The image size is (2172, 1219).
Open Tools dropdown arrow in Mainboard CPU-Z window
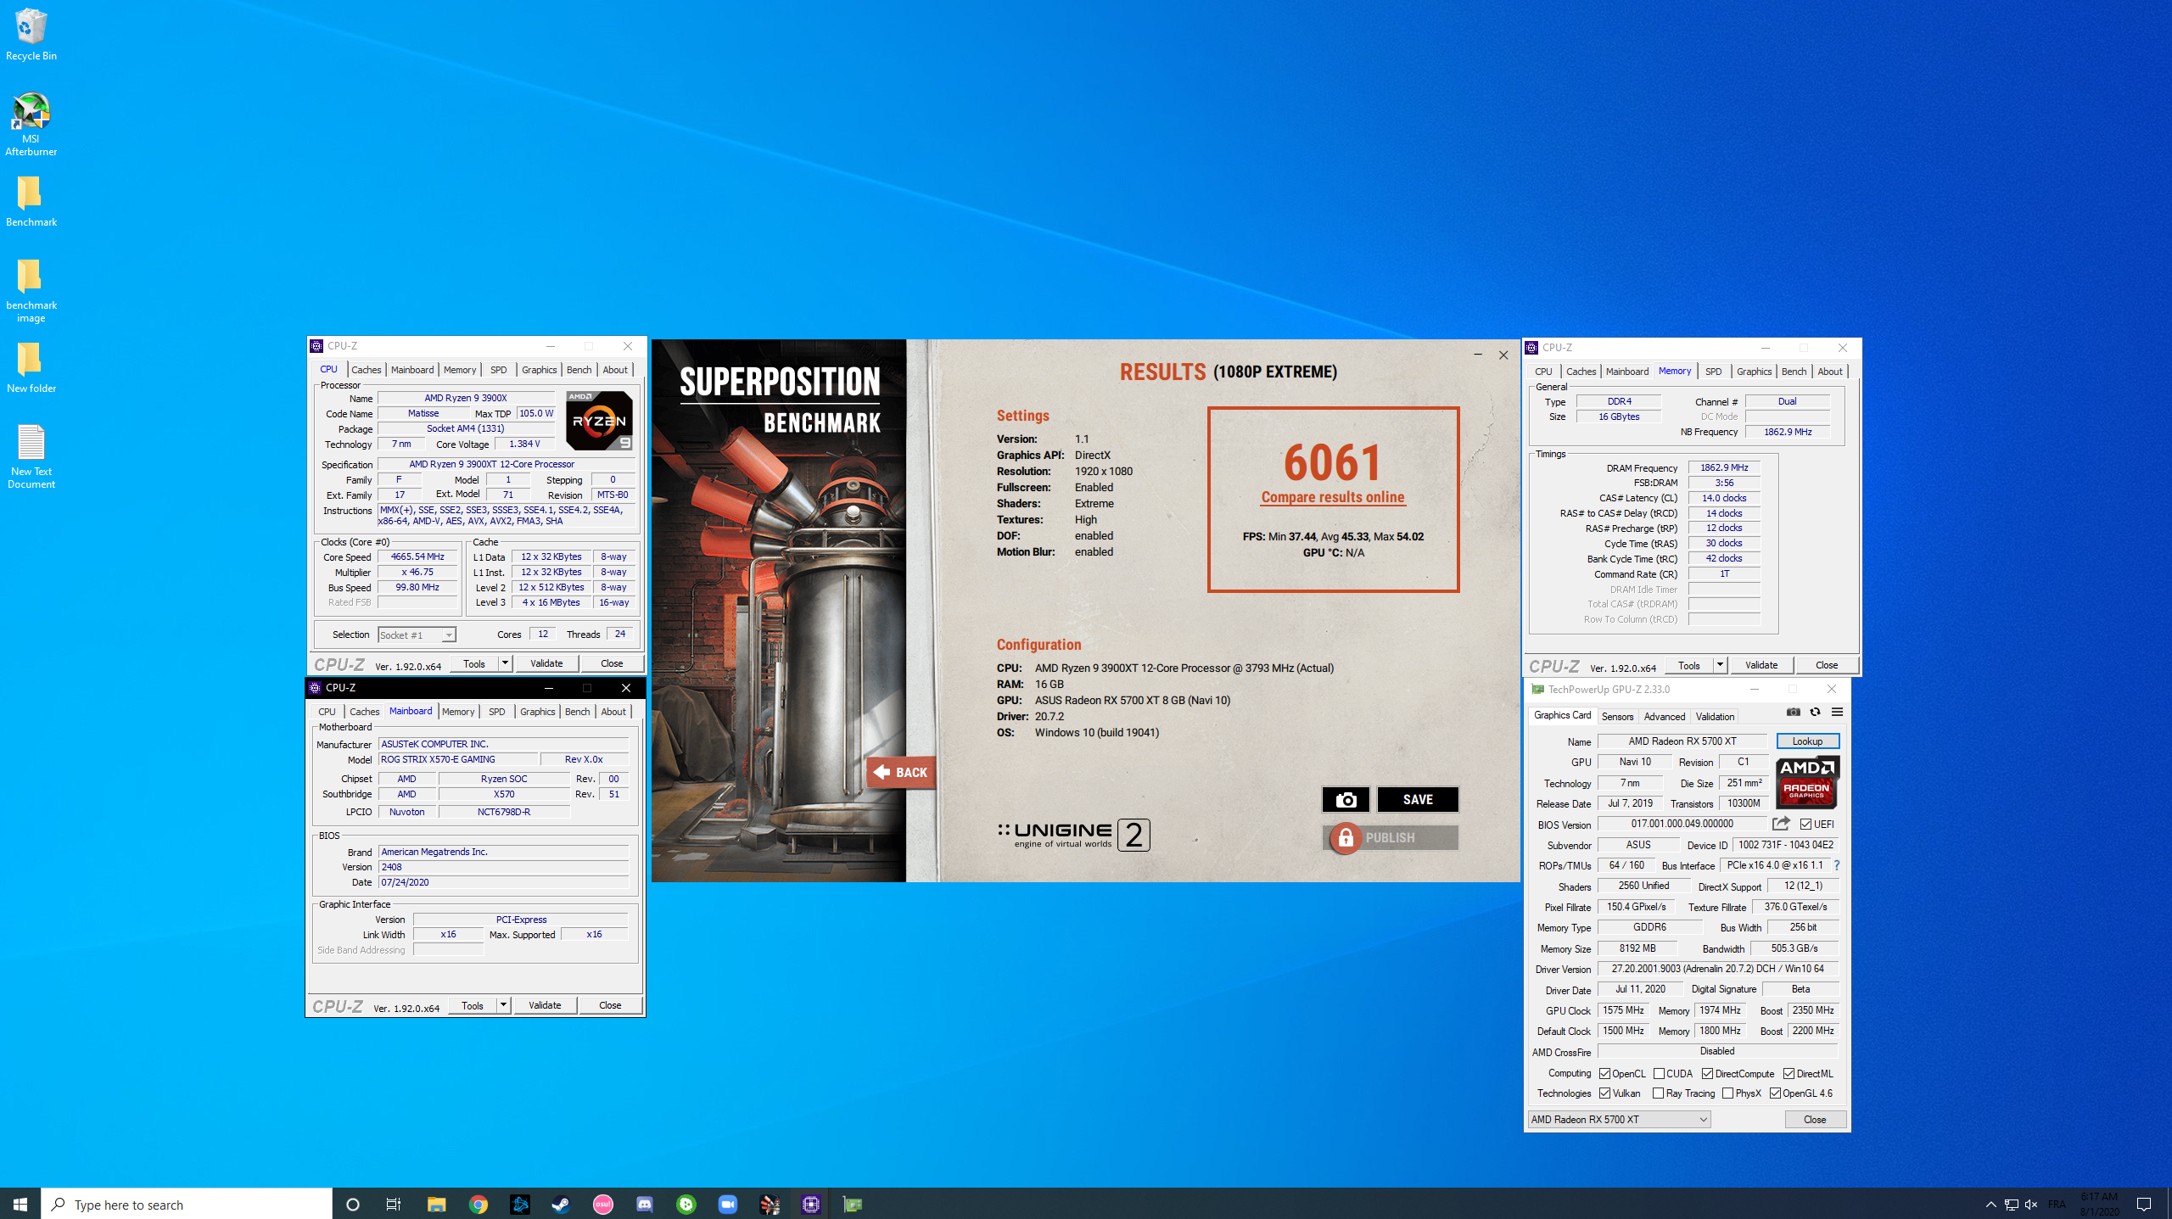(x=503, y=1005)
